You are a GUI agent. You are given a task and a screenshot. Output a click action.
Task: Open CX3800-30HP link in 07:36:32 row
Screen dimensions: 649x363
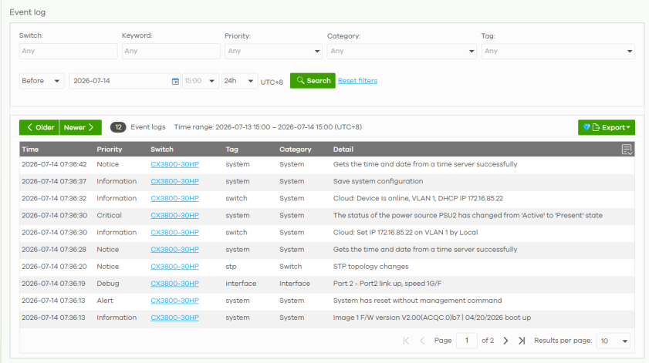[174, 198]
